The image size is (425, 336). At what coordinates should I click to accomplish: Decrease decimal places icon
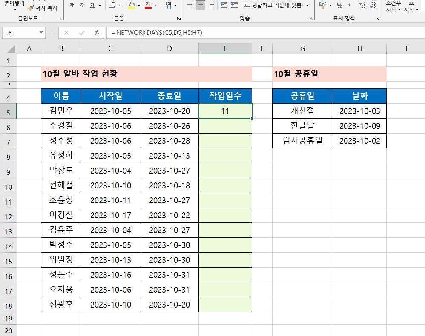[373, 5]
